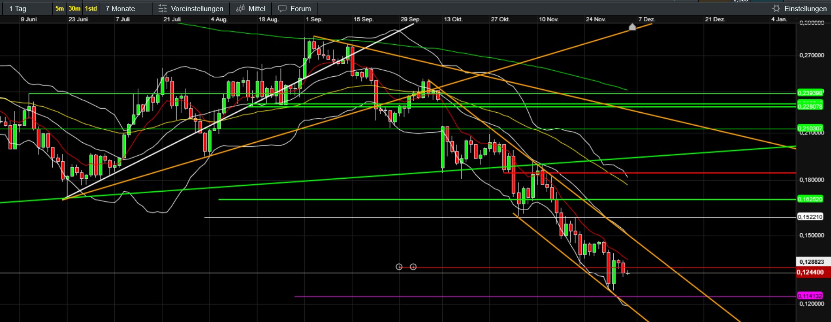The width and height of the screenshot is (831, 322).
Task: Click the '1 Sep.' date on the time axis
Action: pyautogui.click(x=314, y=19)
